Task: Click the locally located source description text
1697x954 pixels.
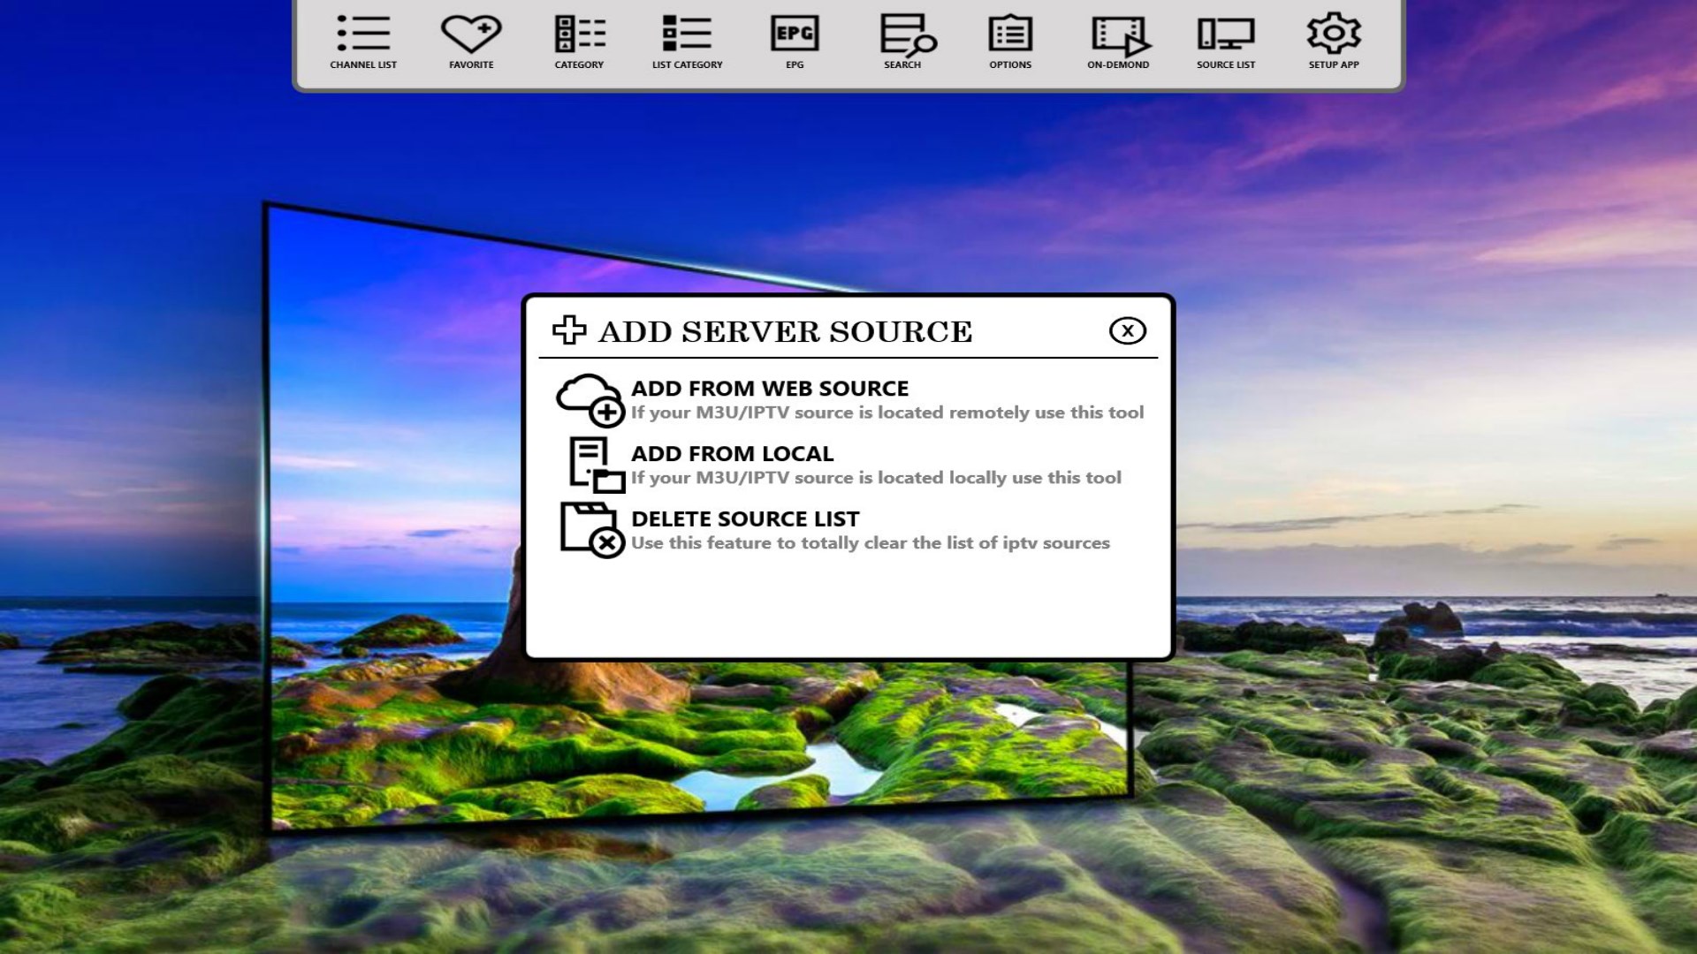Action: click(x=875, y=478)
